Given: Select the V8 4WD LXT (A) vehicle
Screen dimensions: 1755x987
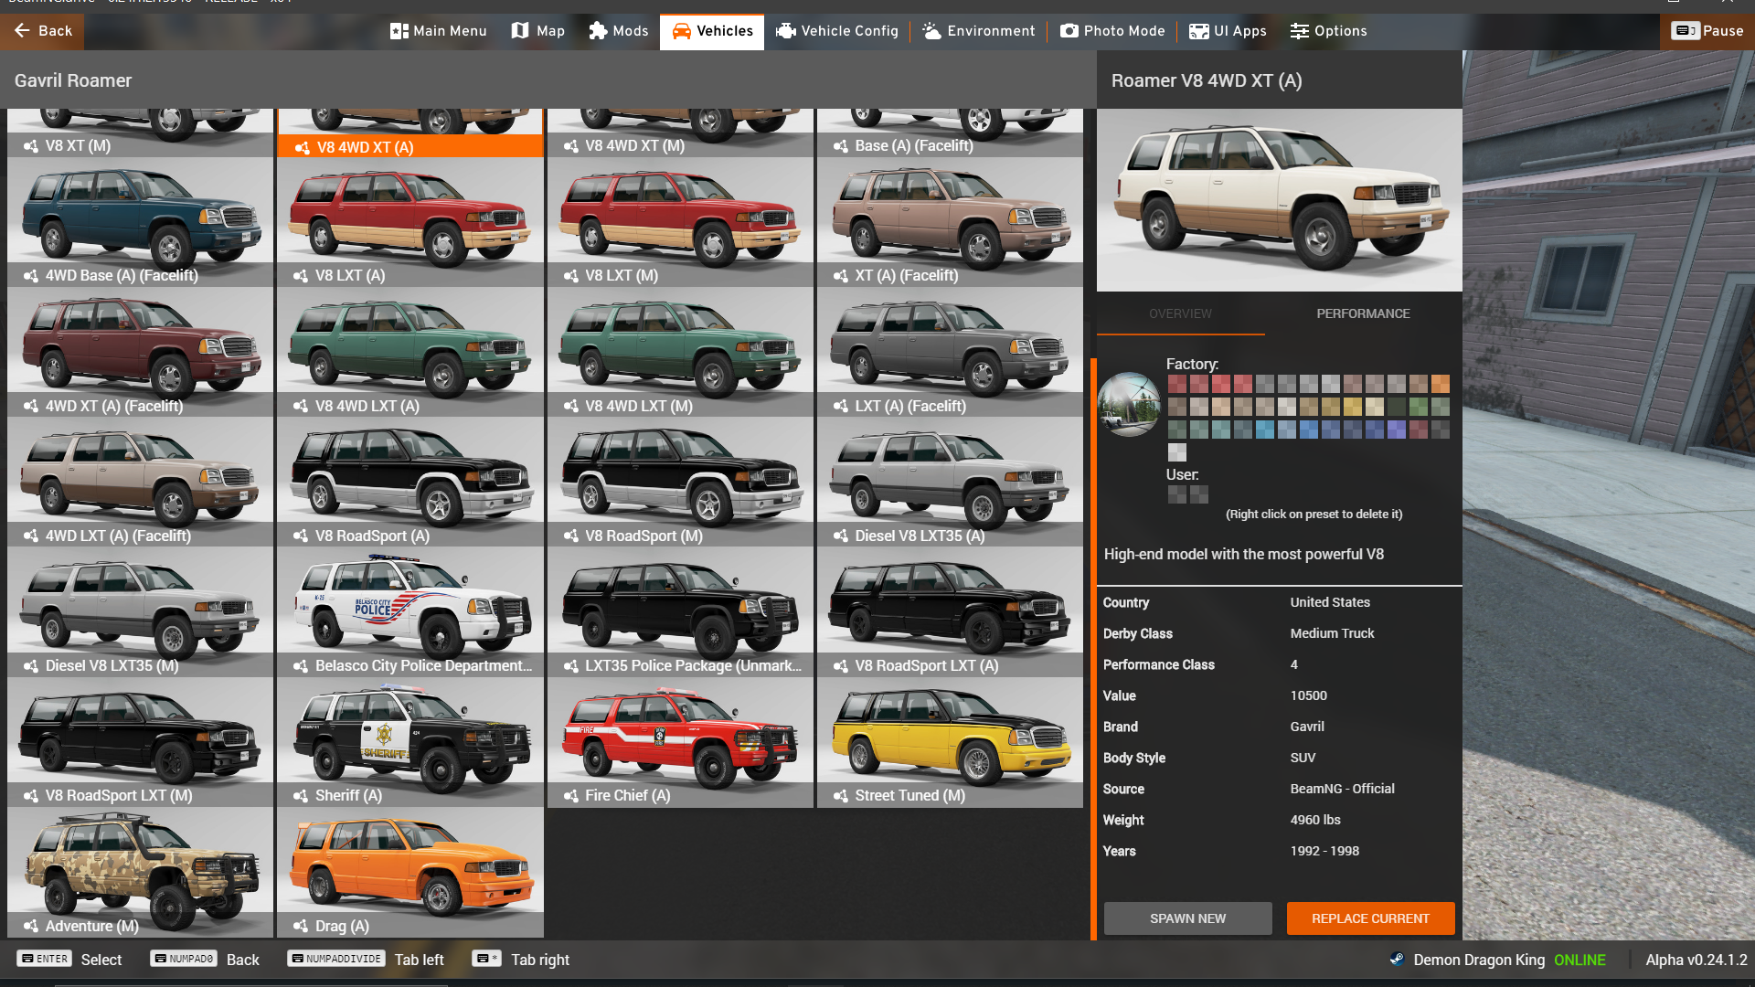Looking at the screenshot, I should [x=410, y=353].
